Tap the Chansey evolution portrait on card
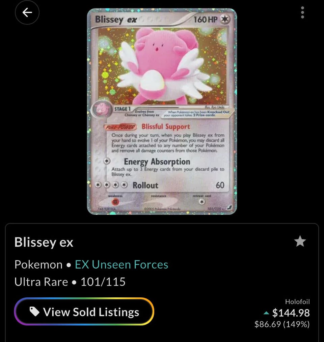 click(x=101, y=109)
